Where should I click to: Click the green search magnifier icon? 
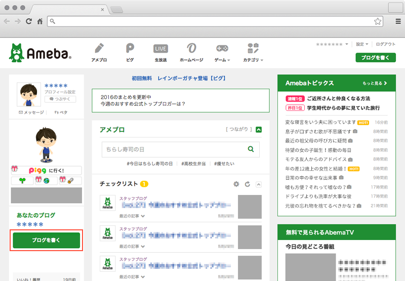coord(251,149)
